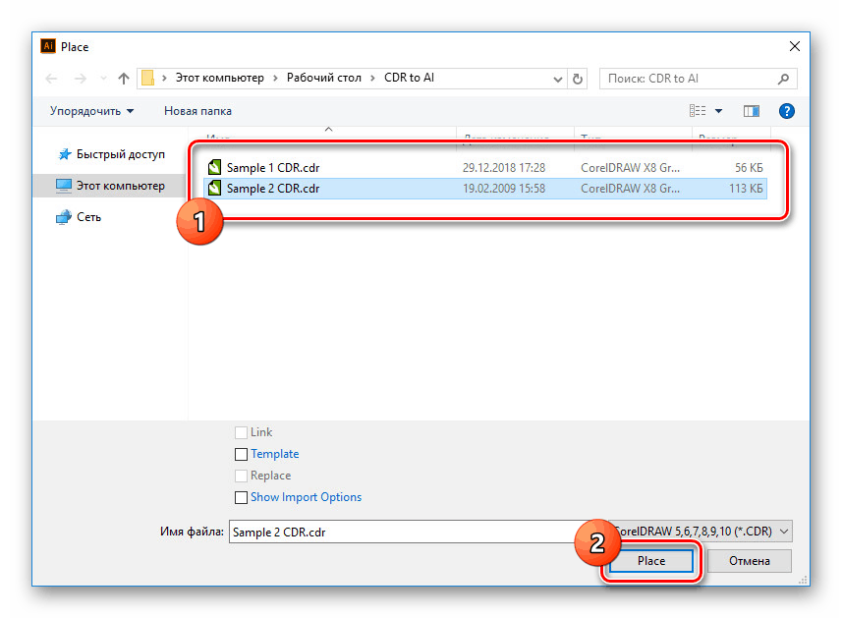Toggle the Replace checkbox
The image size is (842, 618).
click(241, 476)
